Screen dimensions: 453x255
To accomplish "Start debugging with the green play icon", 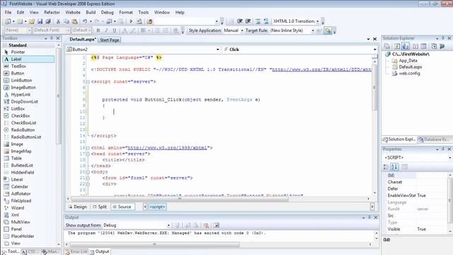I will pyautogui.click(x=131, y=21).
